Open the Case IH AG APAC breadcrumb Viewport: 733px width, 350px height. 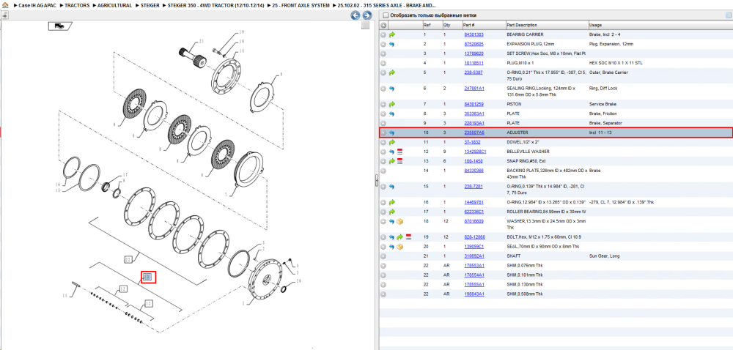36,5
